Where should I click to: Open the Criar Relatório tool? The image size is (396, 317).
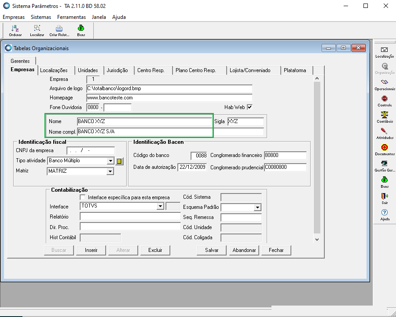click(59, 29)
